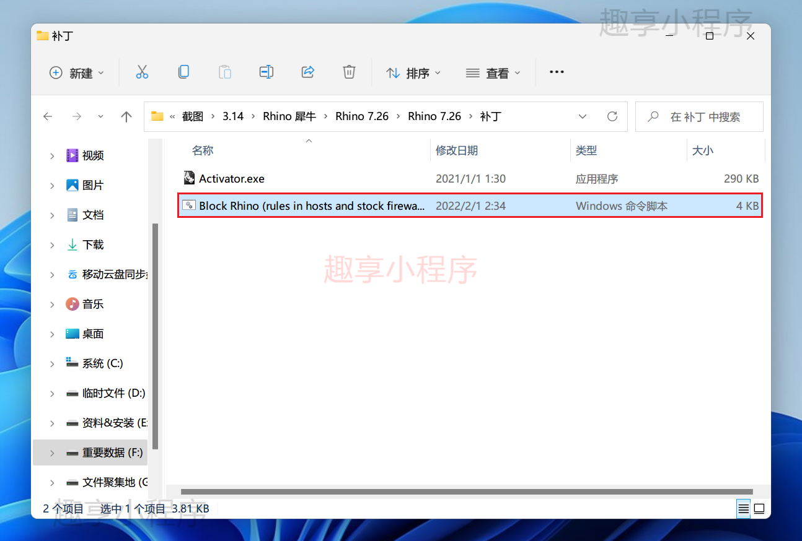Click the 音乐 music icon in sidebar
This screenshot has width=802, height=541.
[73, 304]
